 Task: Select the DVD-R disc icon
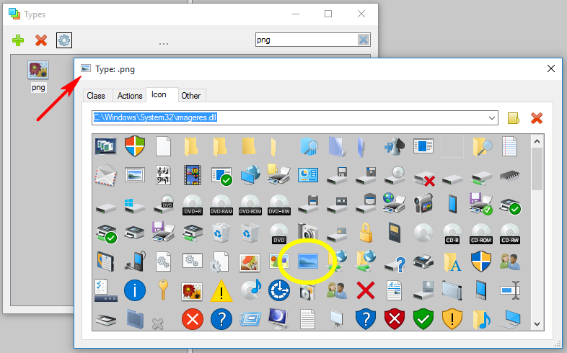[193, 205]
